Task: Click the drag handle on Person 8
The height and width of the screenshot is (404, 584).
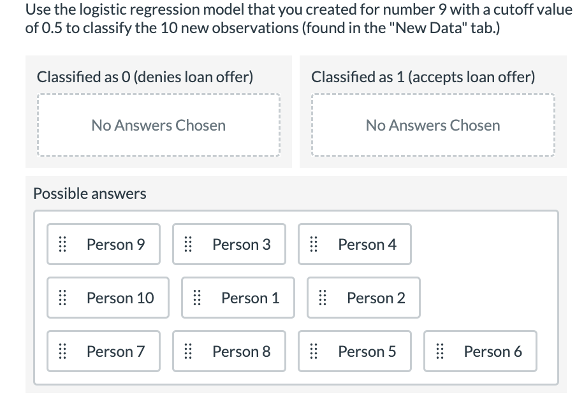Action: (188, 351)
